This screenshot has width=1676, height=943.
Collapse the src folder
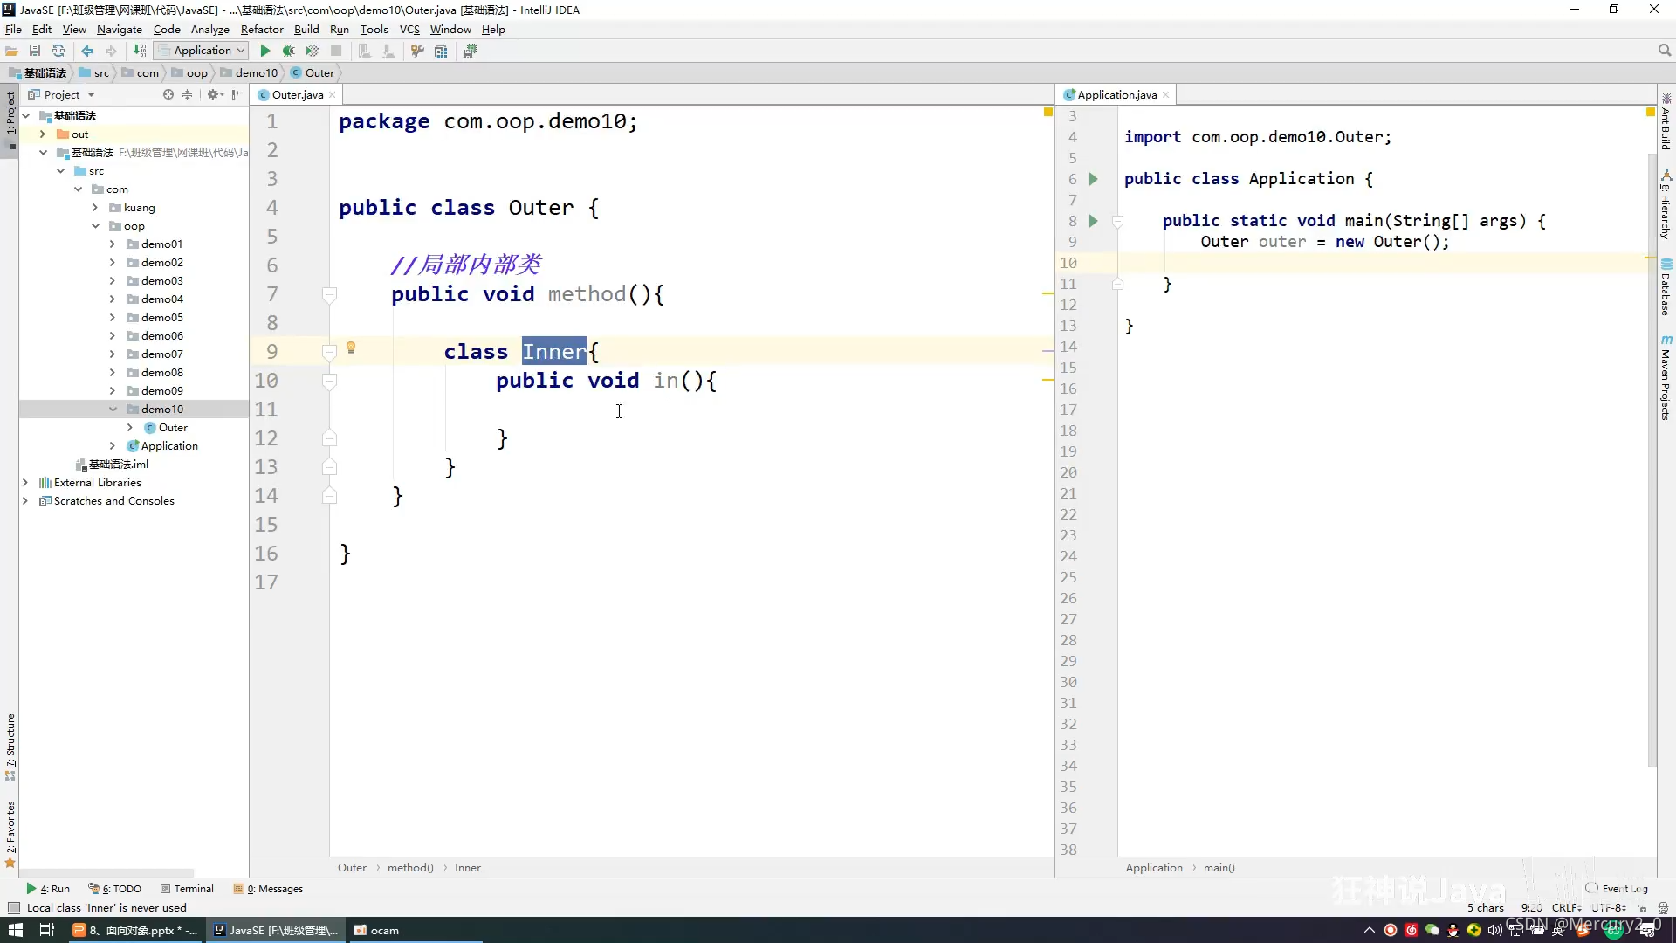pyautogui.click(x=60, y=170)
